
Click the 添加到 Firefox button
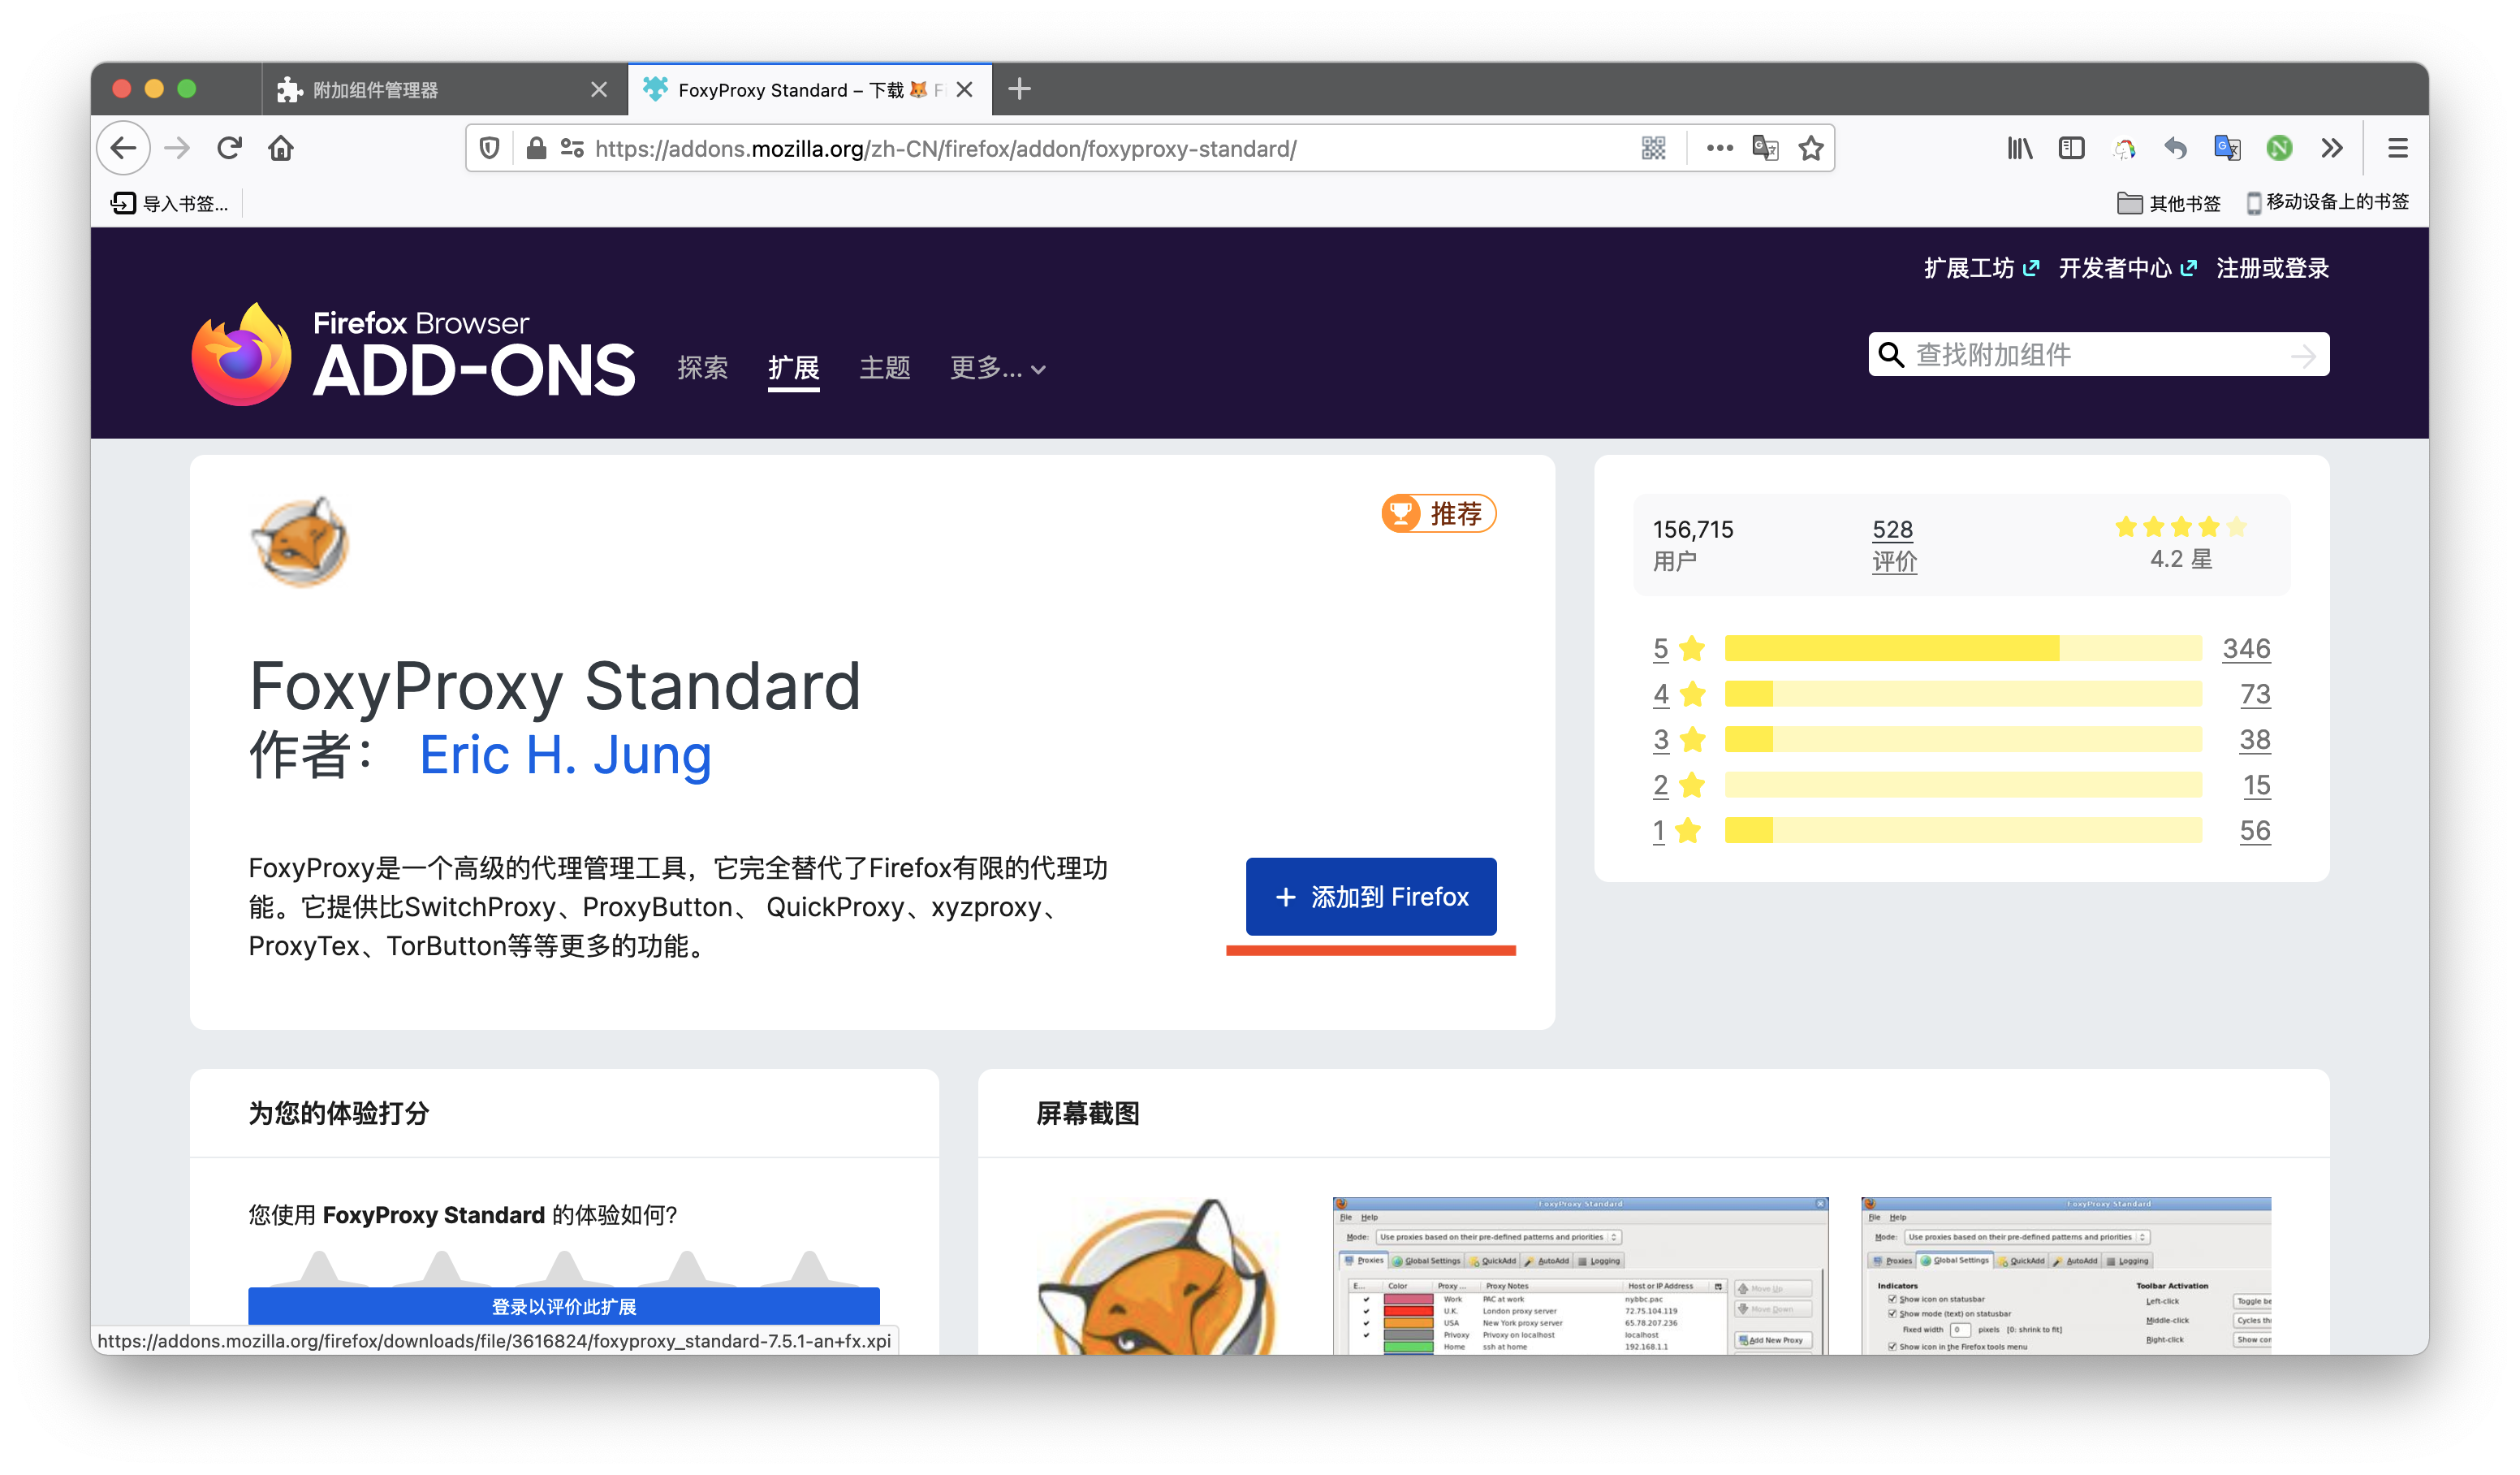coord(1370,897)
